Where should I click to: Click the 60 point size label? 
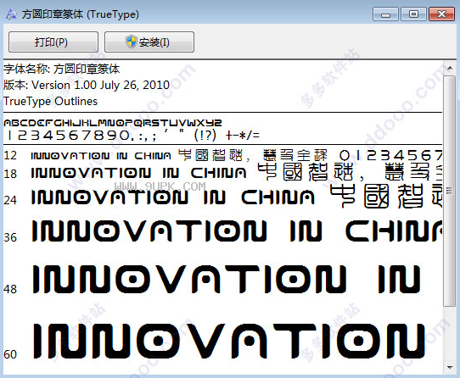pyautogui.click(x=10, y=354)
